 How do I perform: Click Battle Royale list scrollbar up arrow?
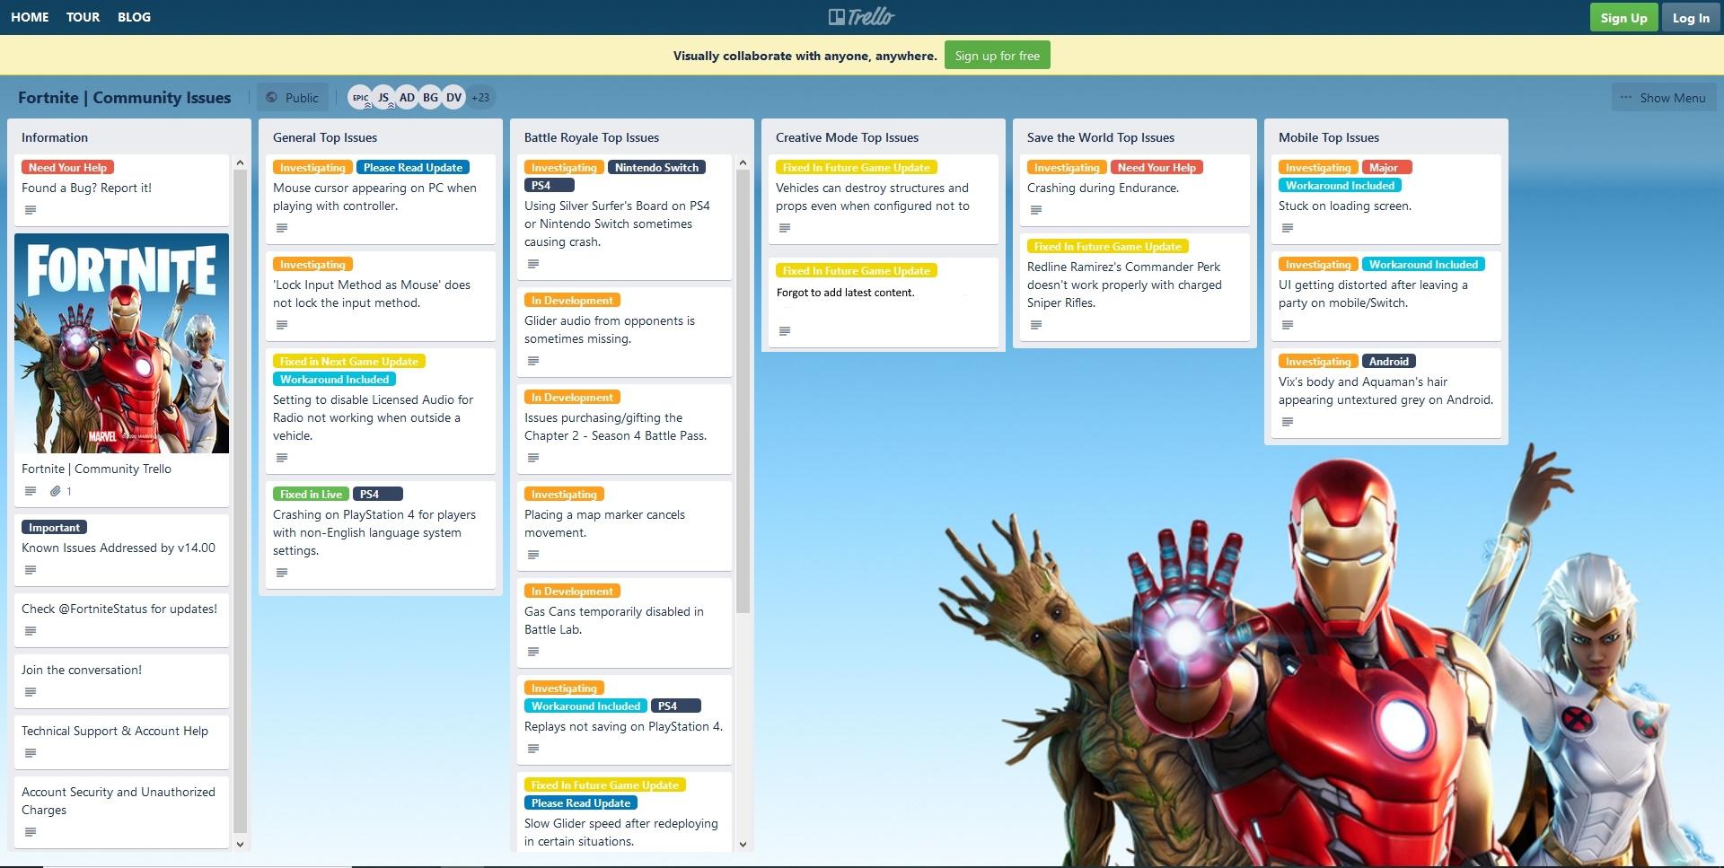click(x=743, y=162)
